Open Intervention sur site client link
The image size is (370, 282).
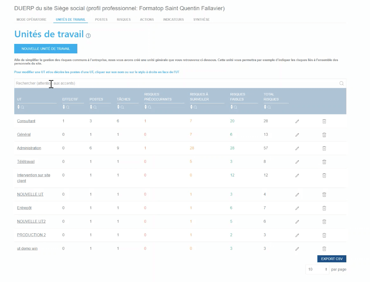pos(34,178)
